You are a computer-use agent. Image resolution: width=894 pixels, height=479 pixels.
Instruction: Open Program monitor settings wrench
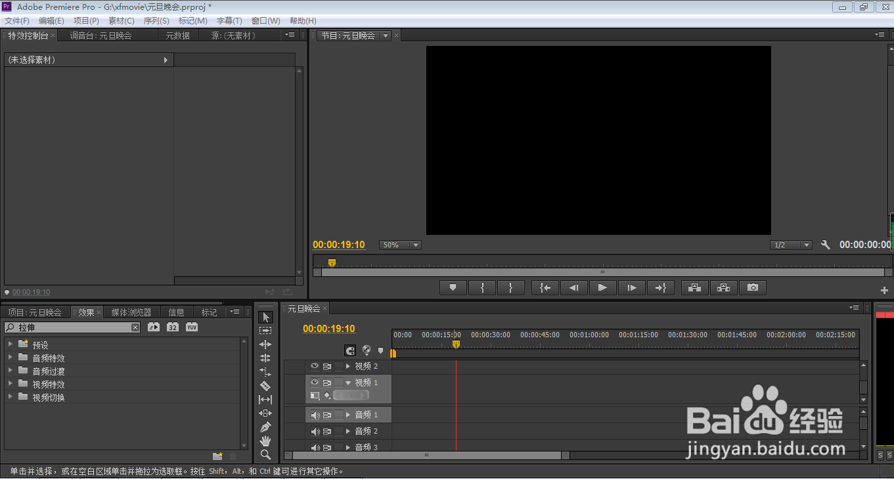(x=826, y=245)
